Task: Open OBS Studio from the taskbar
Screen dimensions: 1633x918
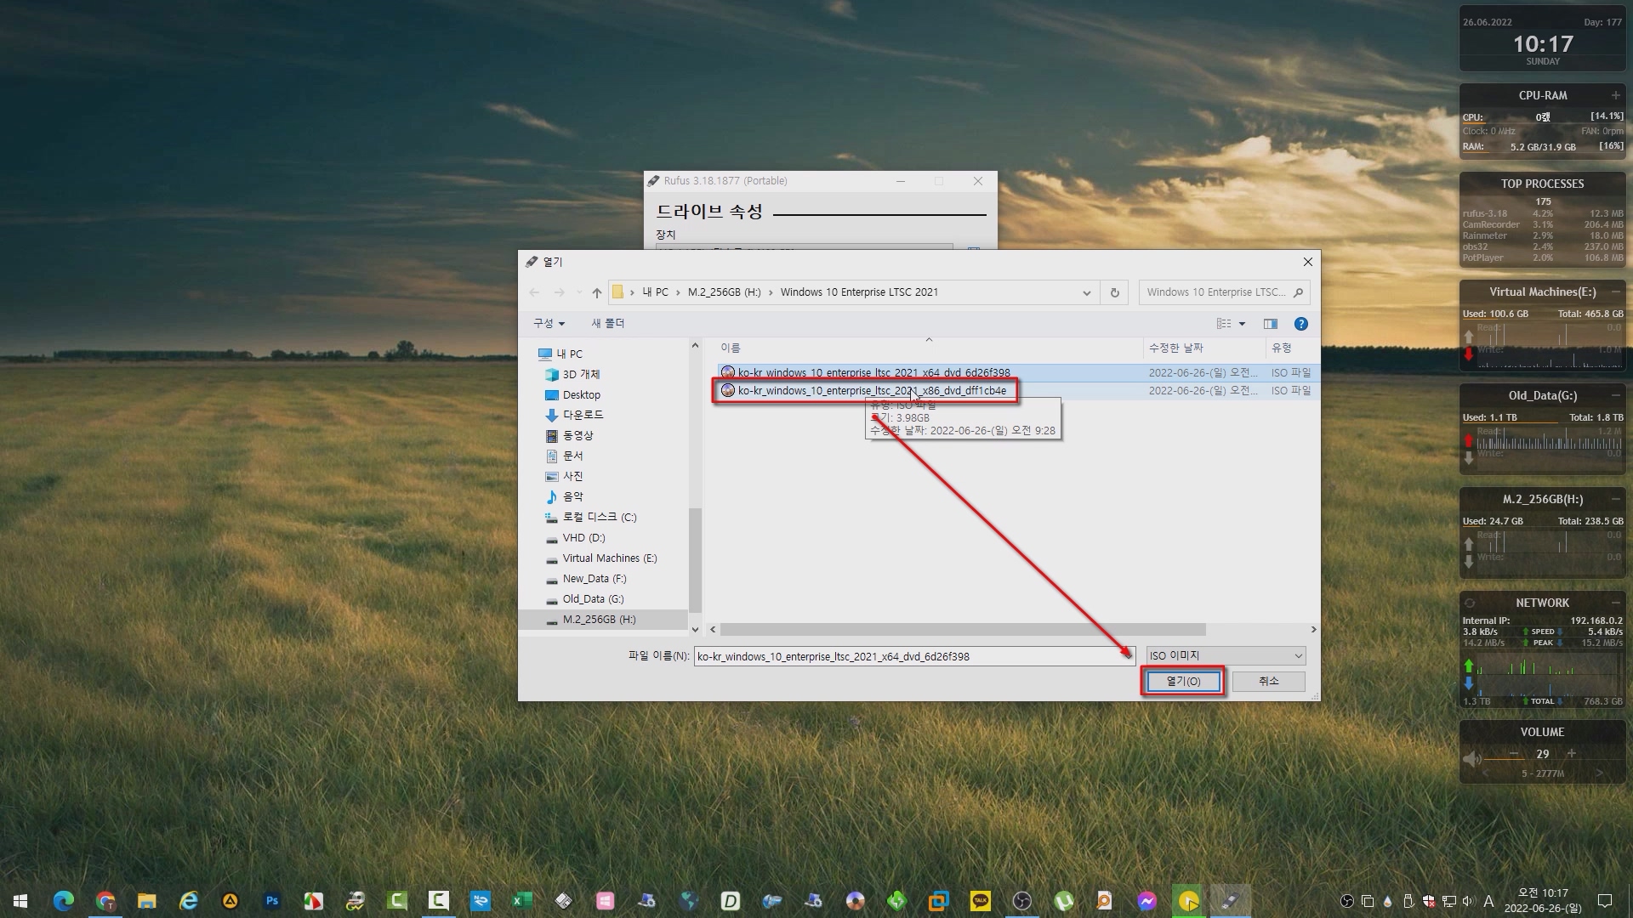Action: coord(1022,901)
